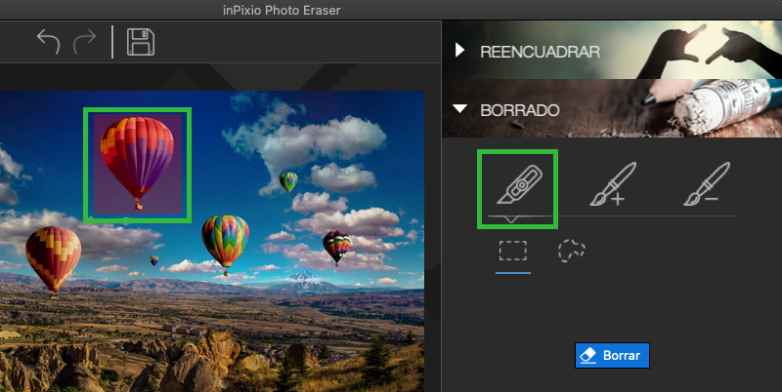The image size is (782, 392).
Task: Click the Redo arrow icon
Action: (84, 42)
